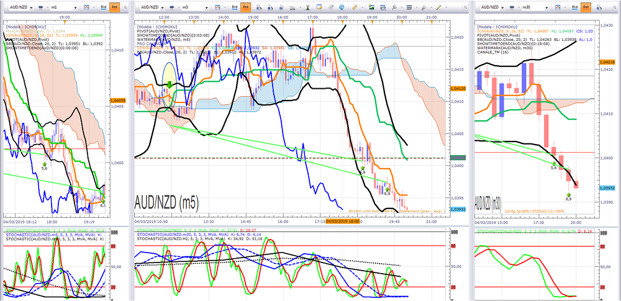Expand trend line options arrow in m5 toolbar
621x301 pixels.
(446, 7)
